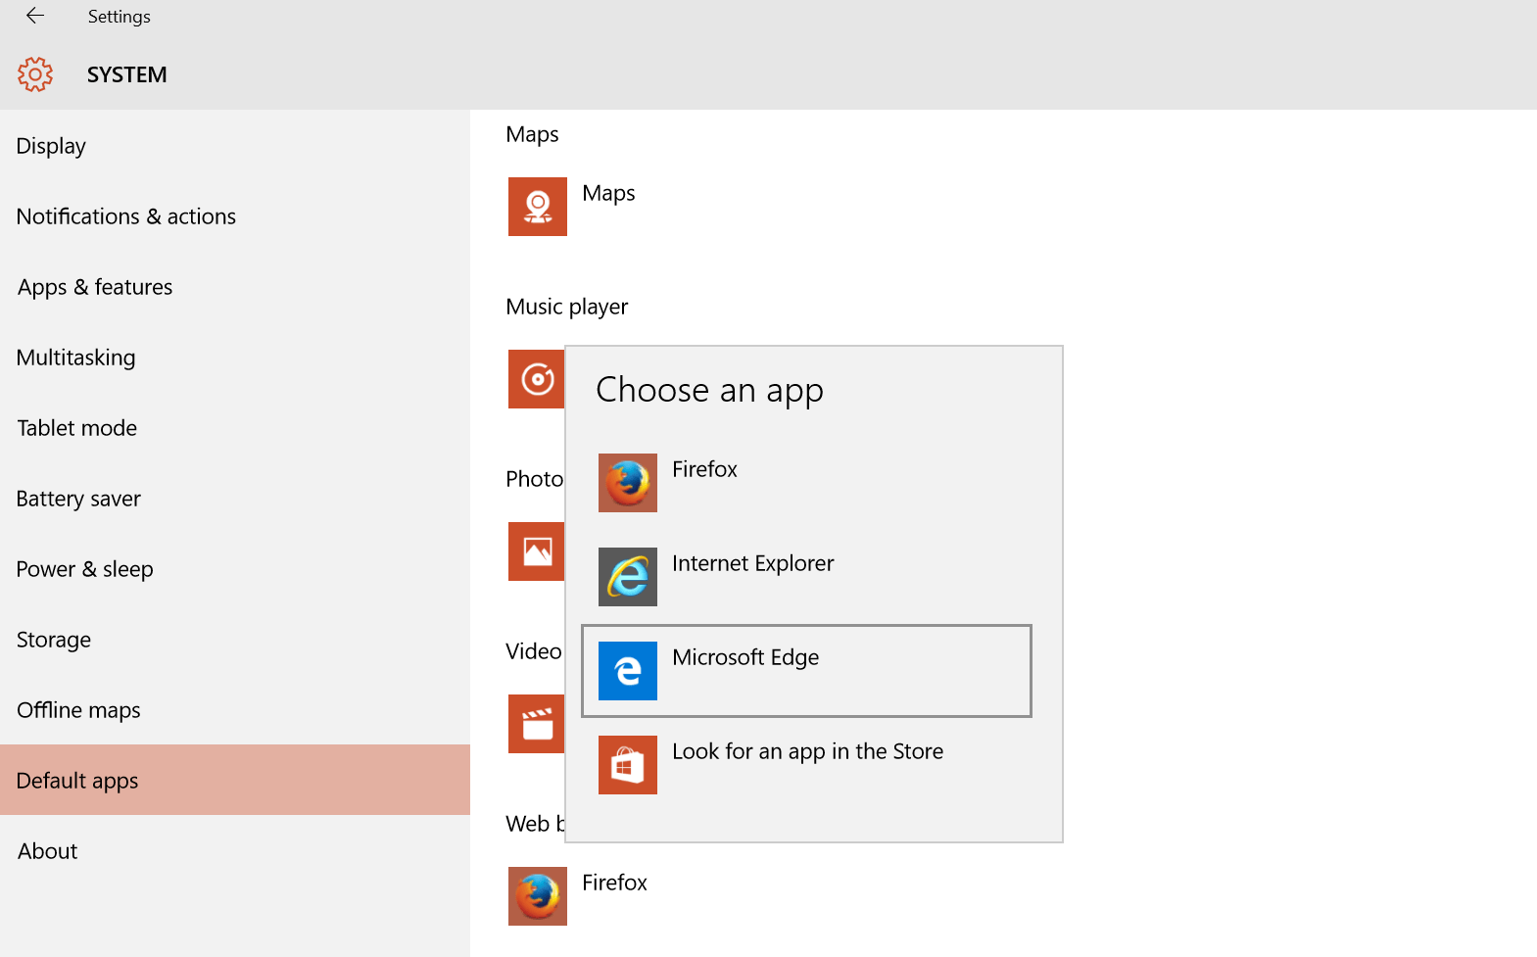Image resolution: width=1537 pixels, height=957 pixels.
Task: Click the Choose an app title
Action: pos(710,391)
